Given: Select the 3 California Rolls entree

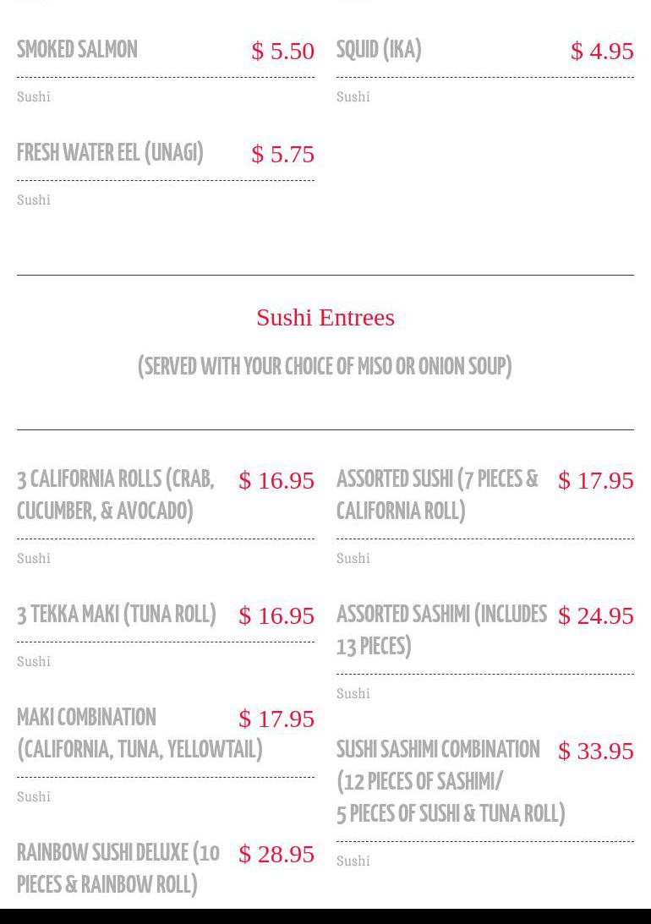Looking at the screenshot, I should coord(116,495).
